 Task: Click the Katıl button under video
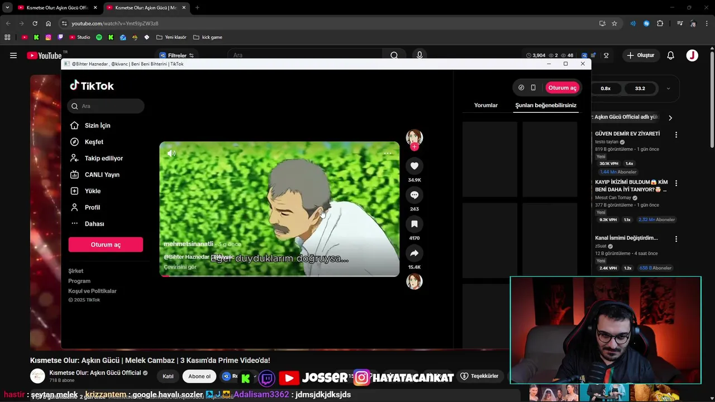pyautogui.click(x=168, y=376)
